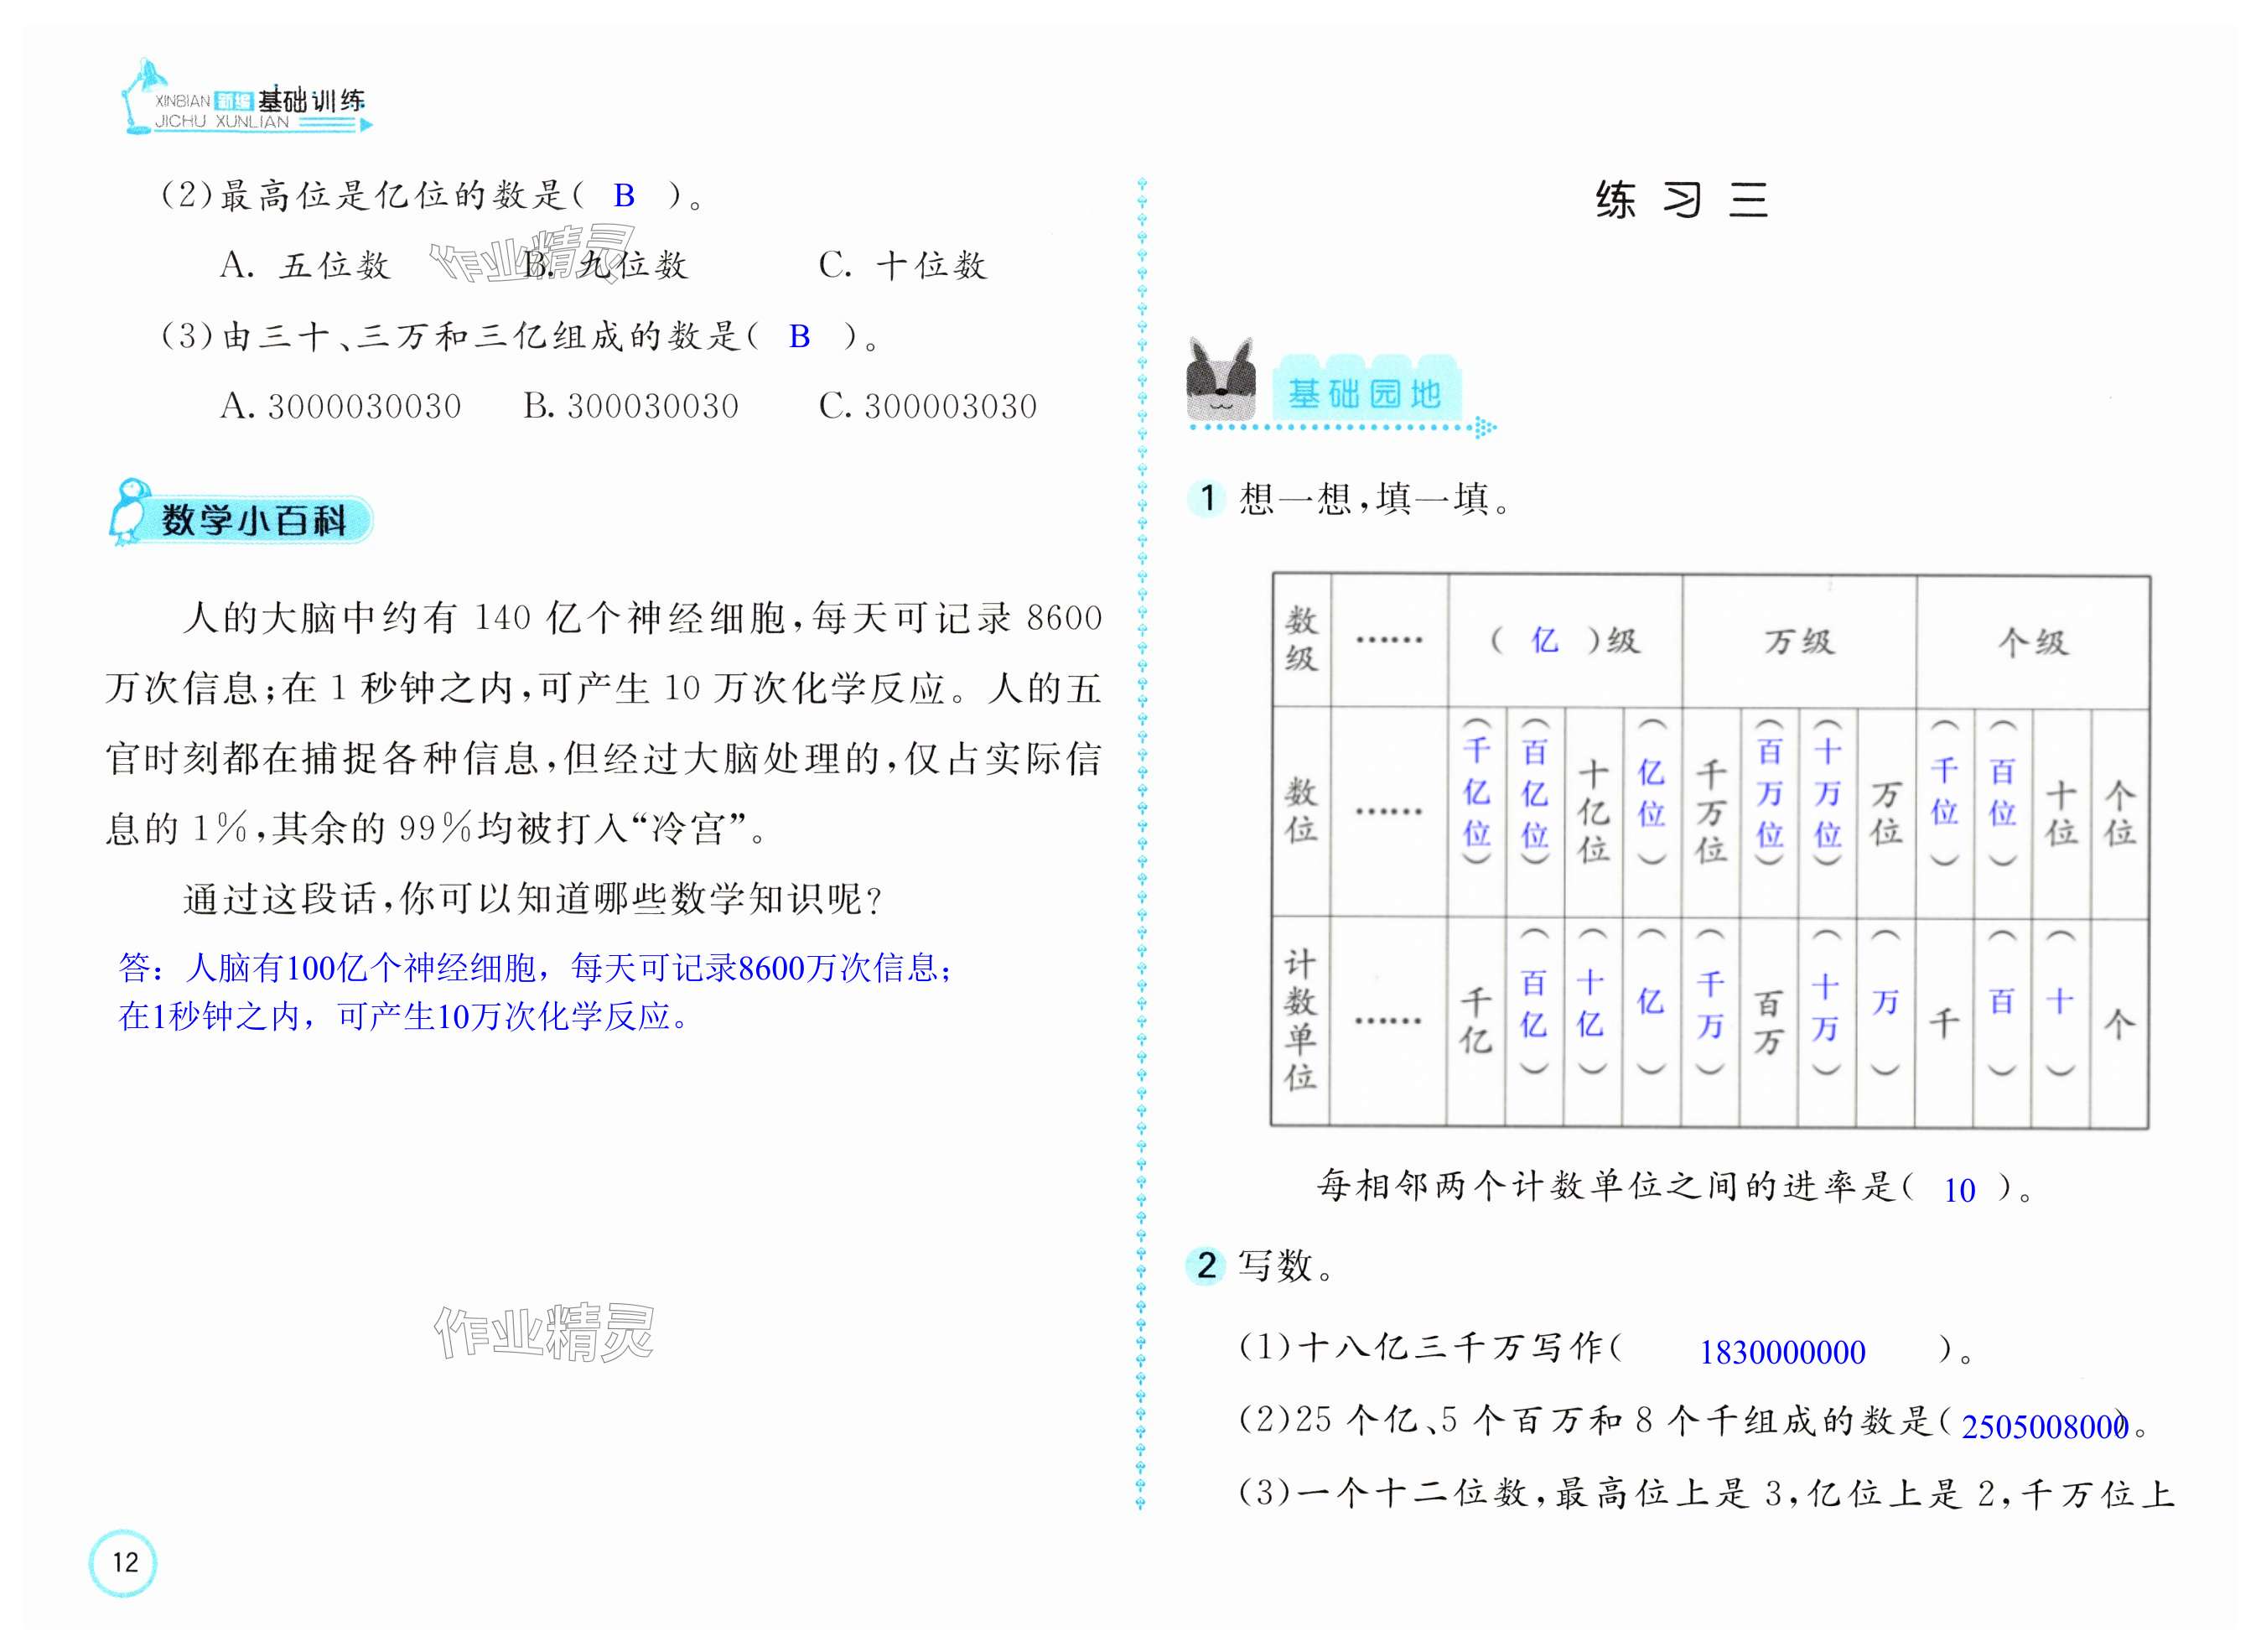Click the raccoon mascot next to 基础园地

coord(1221,381)
